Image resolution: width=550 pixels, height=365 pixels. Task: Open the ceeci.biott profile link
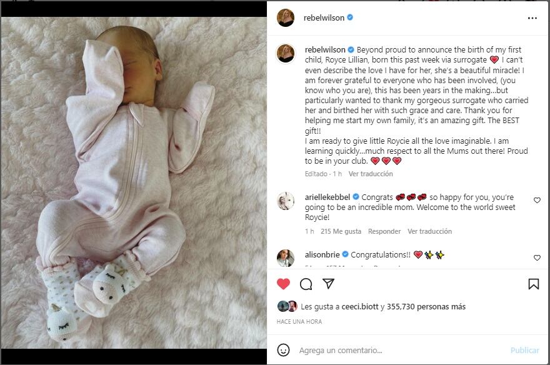(360, 307)
